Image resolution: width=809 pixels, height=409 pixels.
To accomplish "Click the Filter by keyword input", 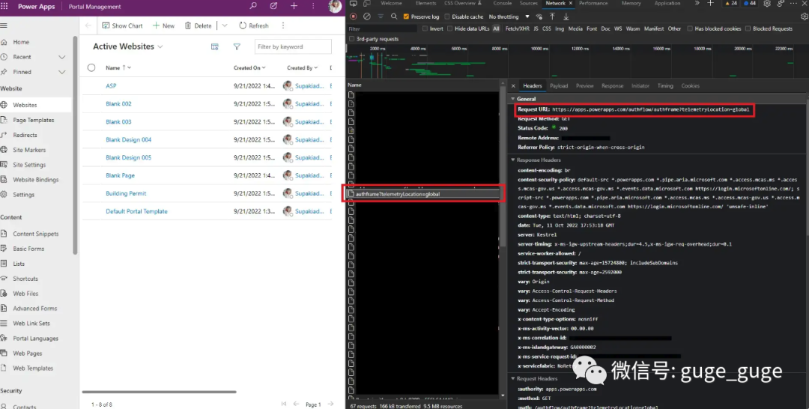I will [x=293, y=46].
